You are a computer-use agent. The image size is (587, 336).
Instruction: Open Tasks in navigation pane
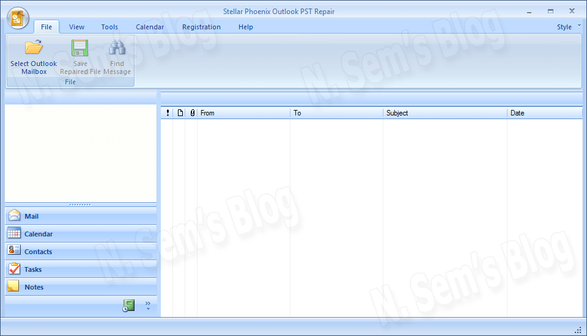(81, 269)
